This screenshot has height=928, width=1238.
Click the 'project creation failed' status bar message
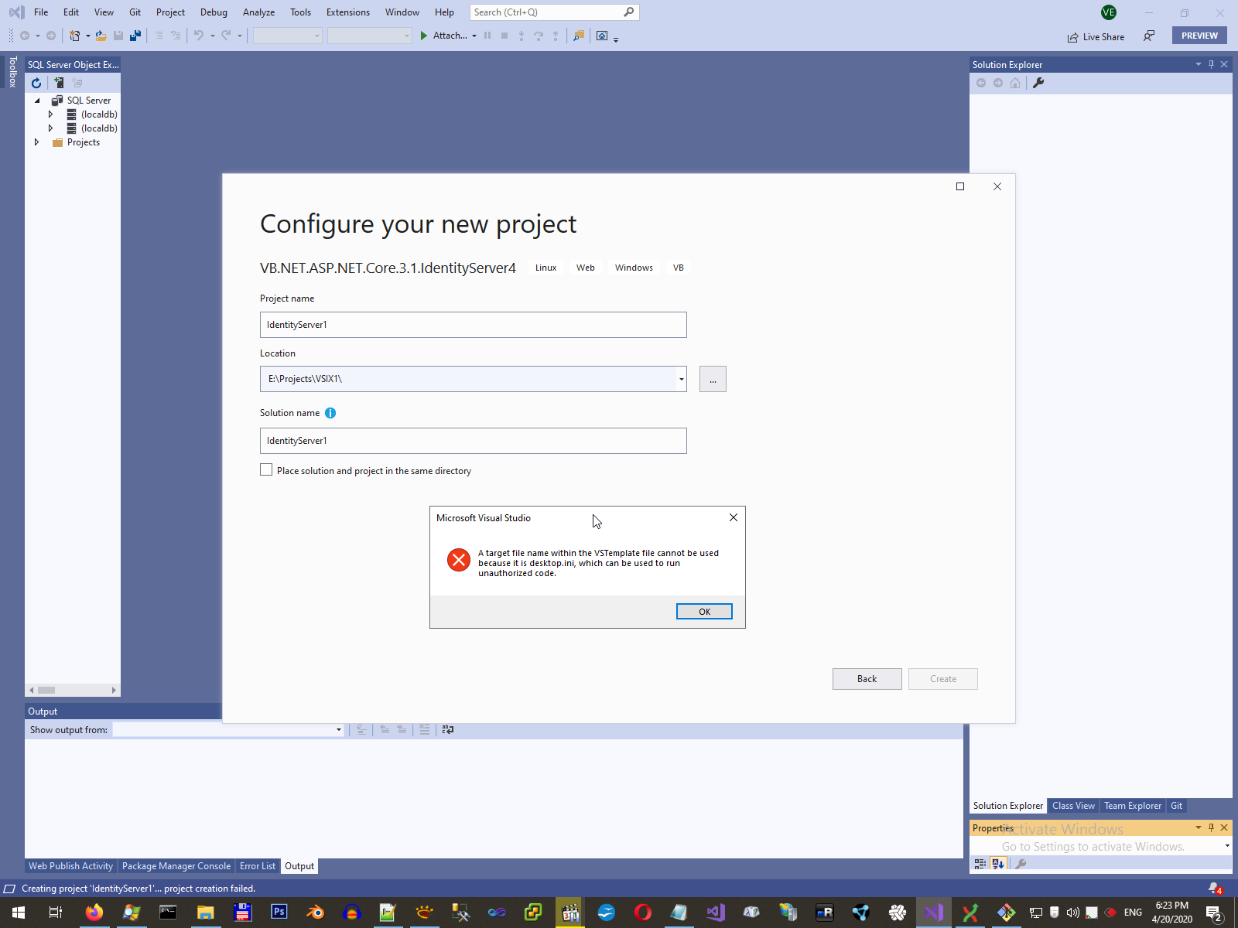(x=139, y=889)
